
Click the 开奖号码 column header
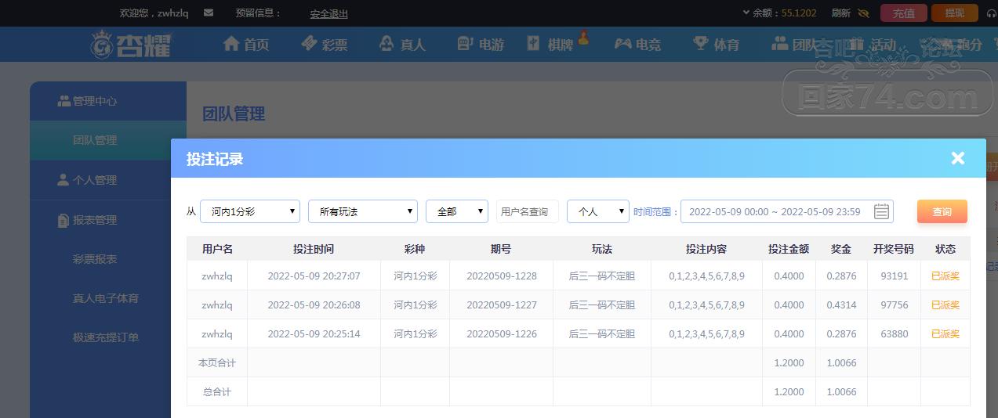point(894,249)
